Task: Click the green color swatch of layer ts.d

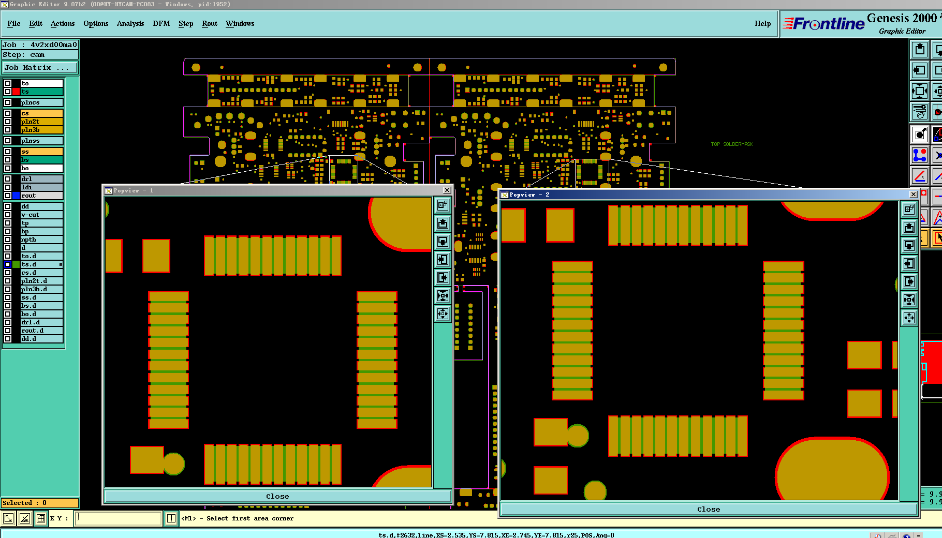Action: 16,264
